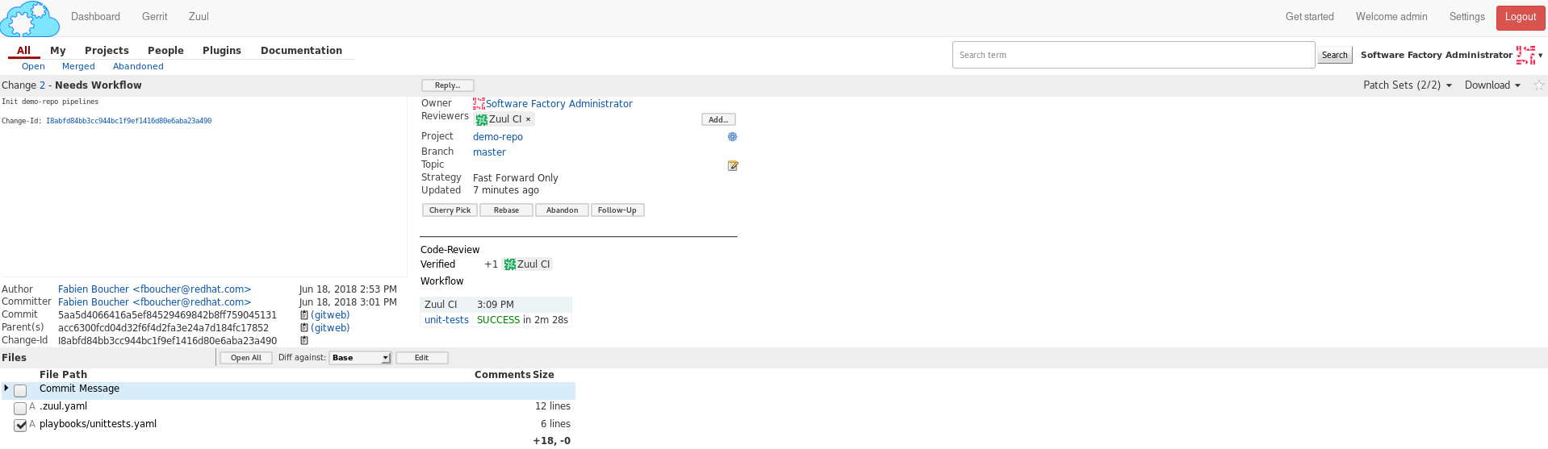1548x449 pixels.
Task: Copy the commit hash with clipboard icon
Action: point(304,315)
